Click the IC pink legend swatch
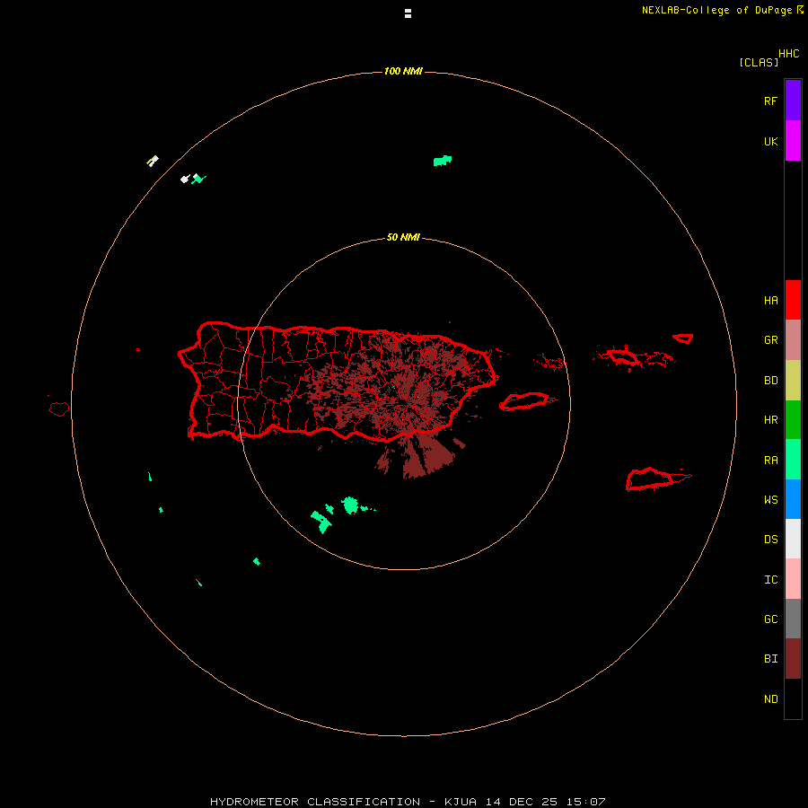The width and height of the screenshot is (808, 808). 793,579
